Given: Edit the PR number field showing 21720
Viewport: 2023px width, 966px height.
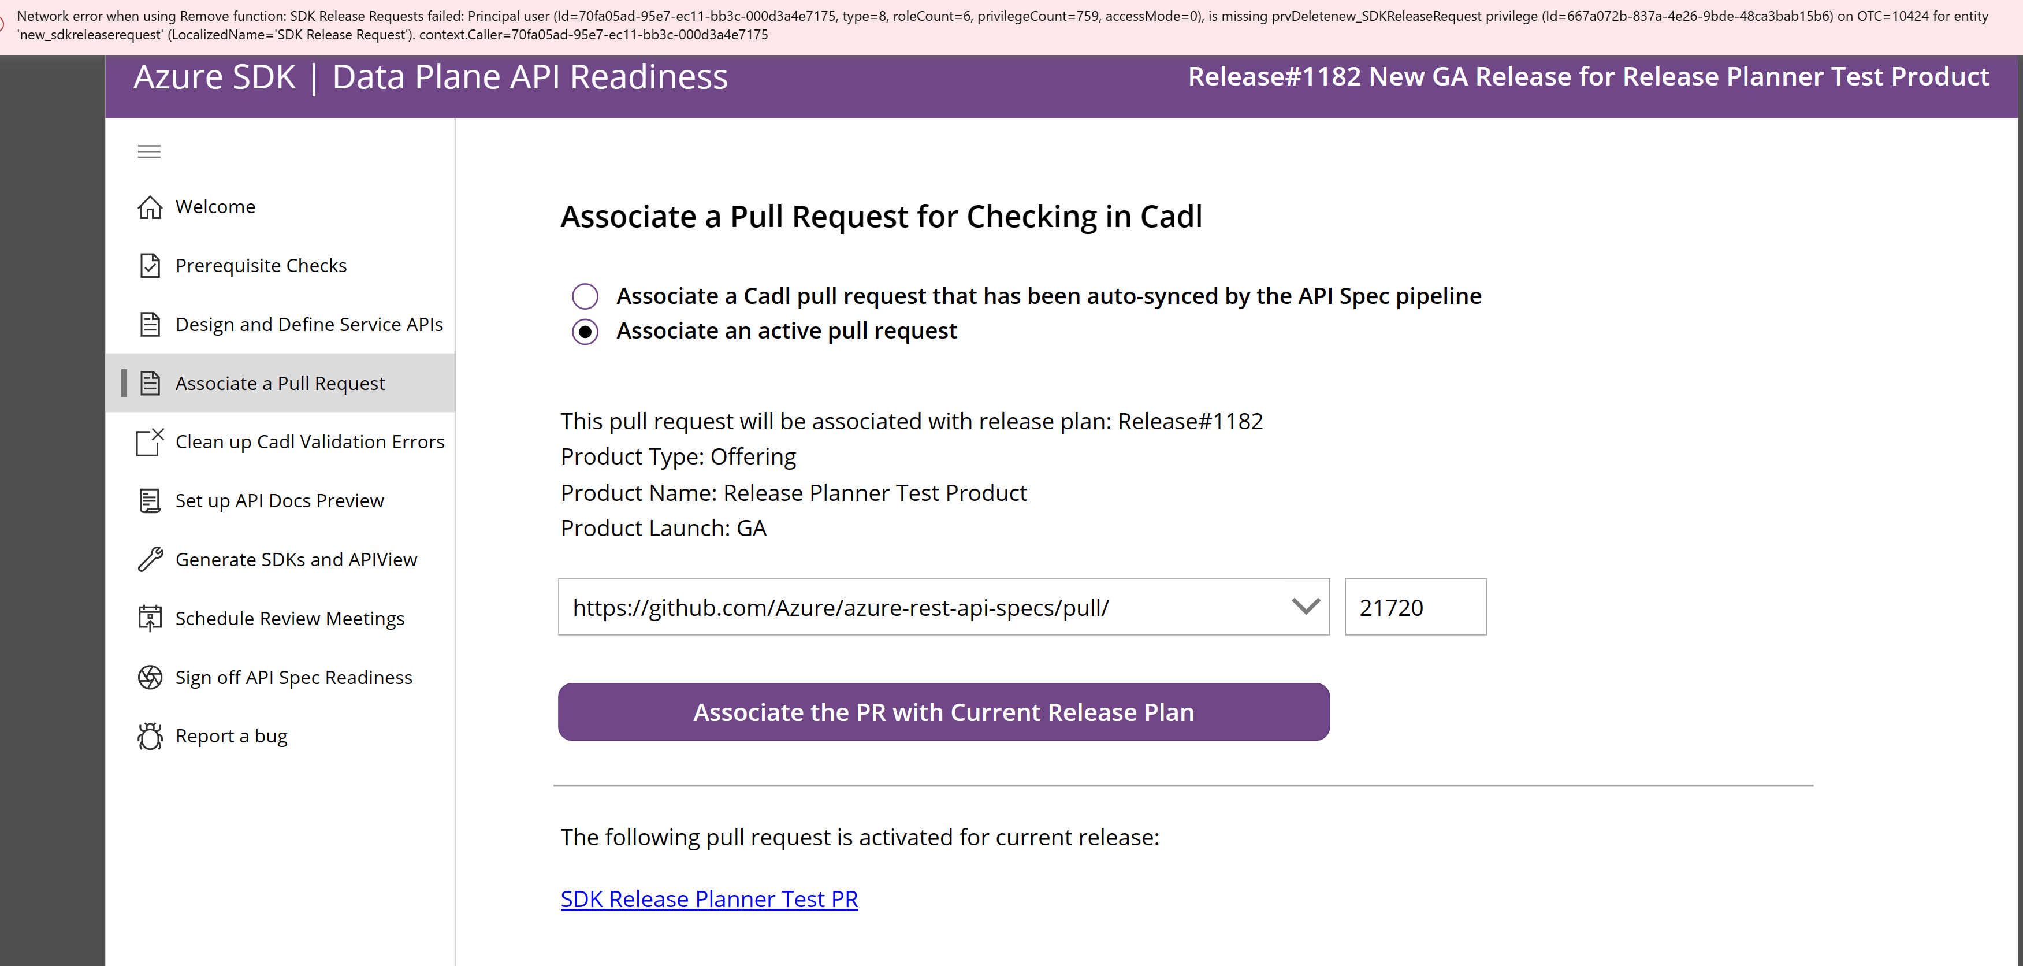Looking at the screenshot, I should (1414, 606).
